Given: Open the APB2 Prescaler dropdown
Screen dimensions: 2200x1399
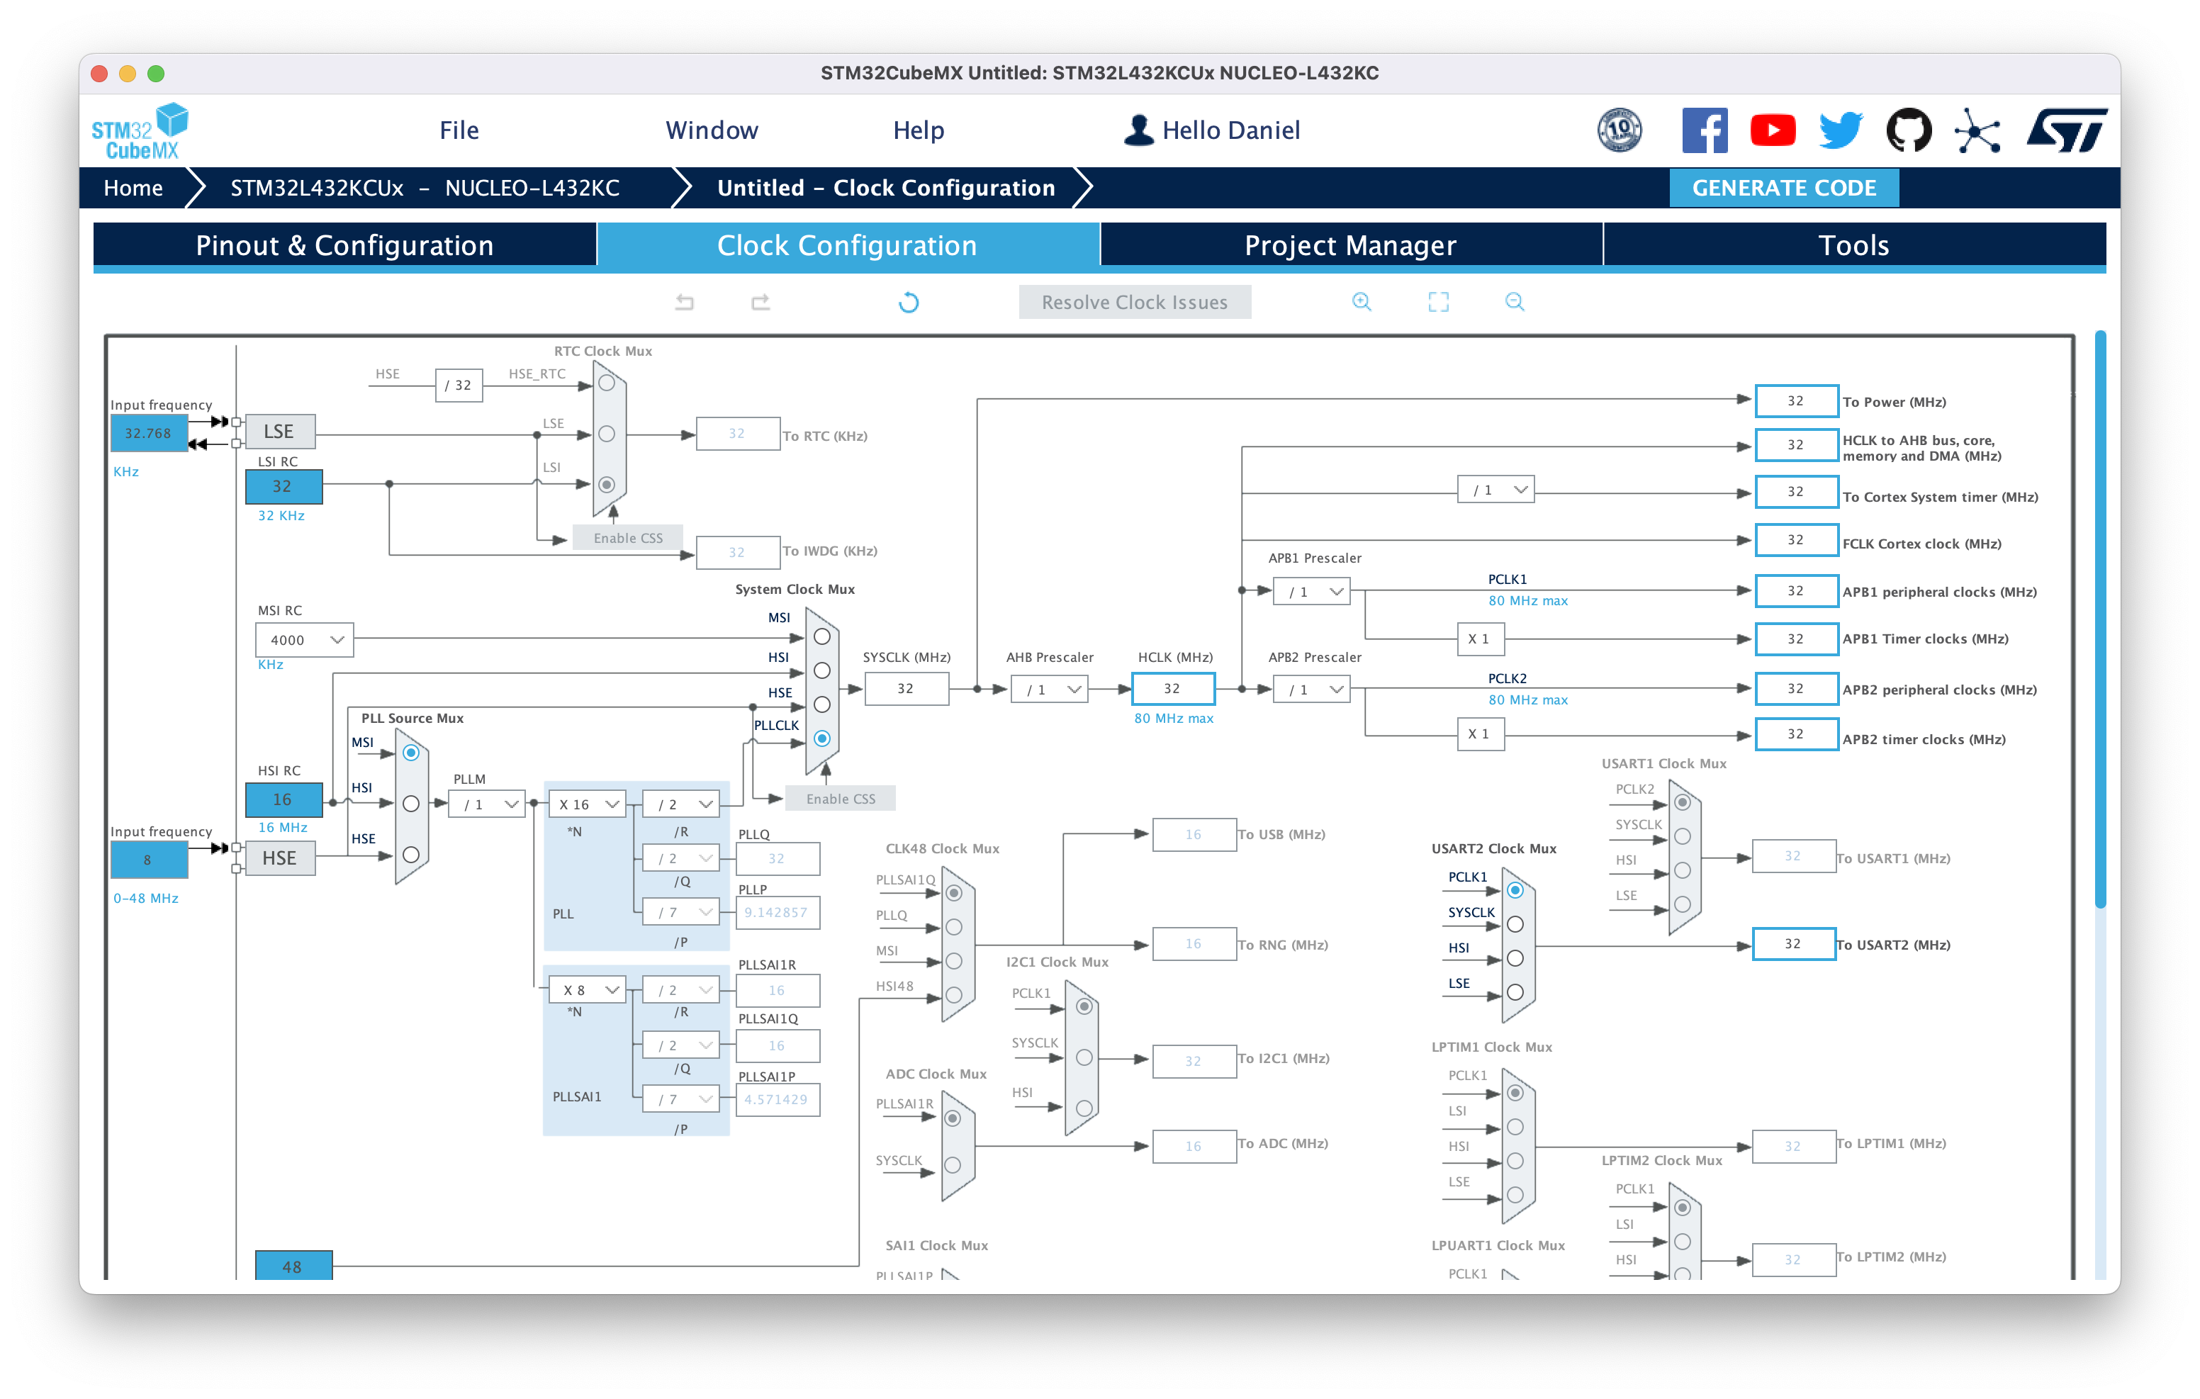Looking at the screenshot, I should click(x=1311, y=689).
